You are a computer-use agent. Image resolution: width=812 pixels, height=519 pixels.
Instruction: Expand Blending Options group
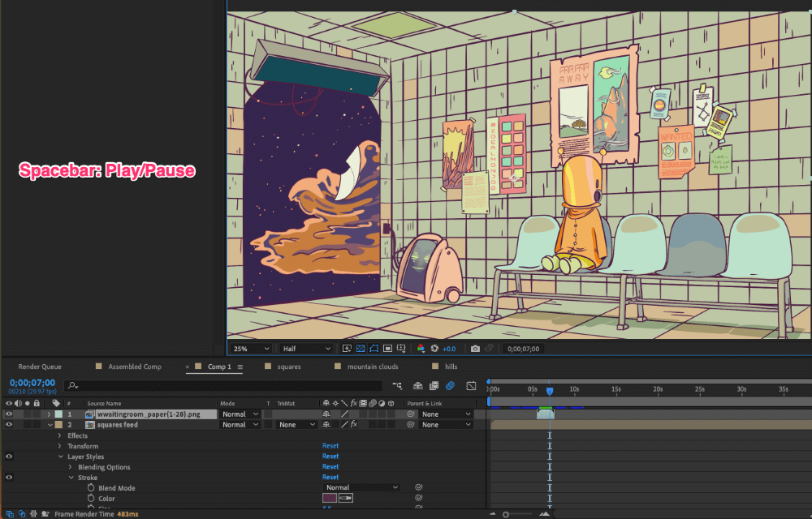coord(71,467)
